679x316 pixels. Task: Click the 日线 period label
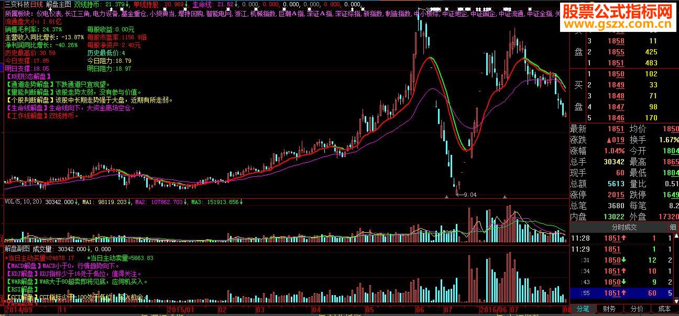pos(37,4)
